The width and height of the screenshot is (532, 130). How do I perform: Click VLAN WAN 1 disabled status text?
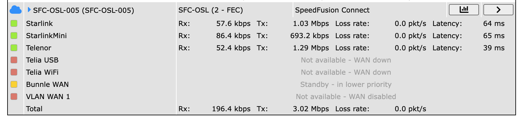coord(346,97)
